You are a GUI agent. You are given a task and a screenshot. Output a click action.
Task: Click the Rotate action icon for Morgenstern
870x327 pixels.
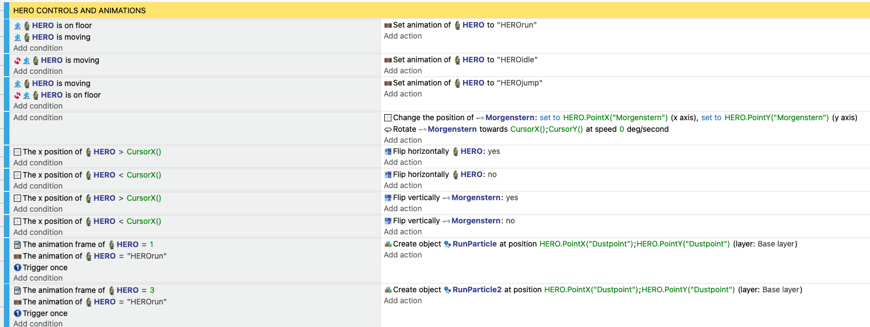pos(388,130)
